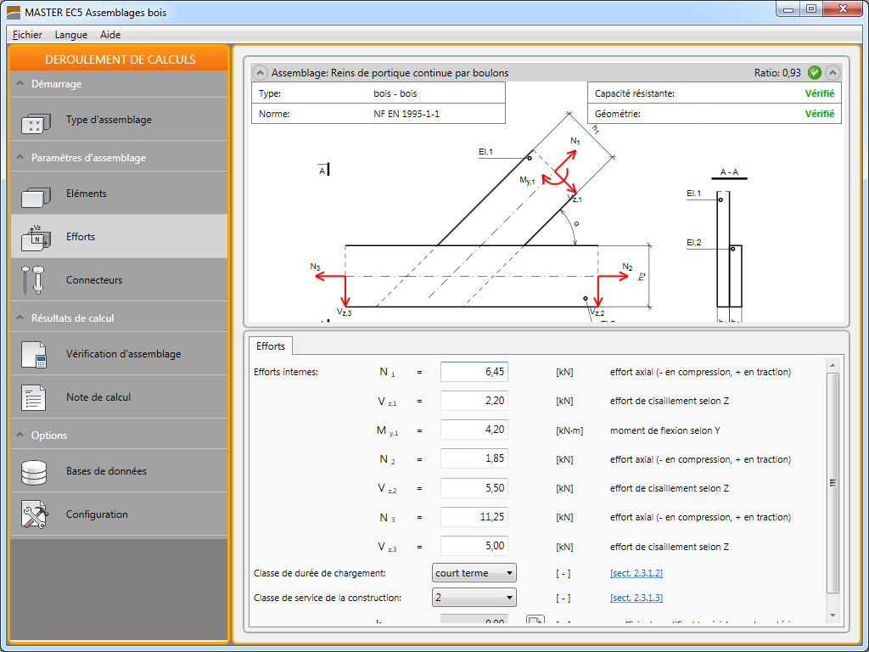Select the Efforts tab
The image size is (869, 652).
pos(271,346)
